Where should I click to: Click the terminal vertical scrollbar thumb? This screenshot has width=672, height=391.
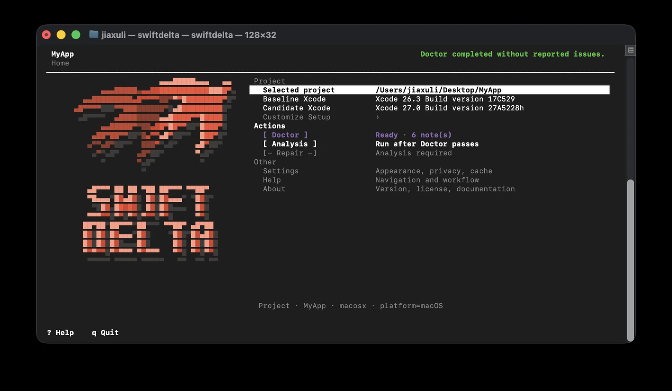click(630, 261)
